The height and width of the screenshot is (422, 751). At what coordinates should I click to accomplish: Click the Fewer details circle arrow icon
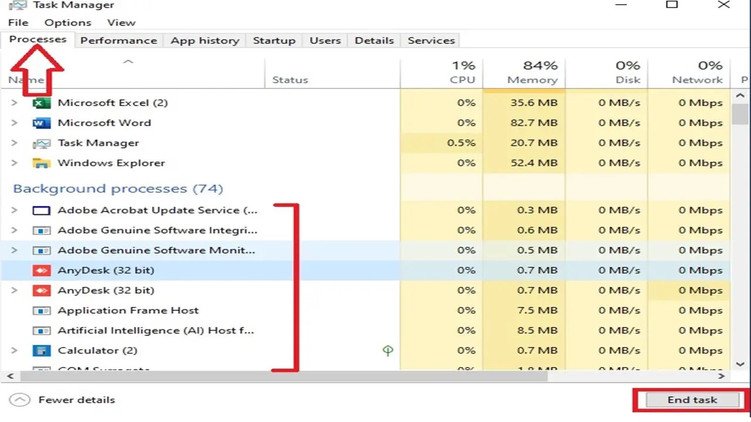(19, 400)
